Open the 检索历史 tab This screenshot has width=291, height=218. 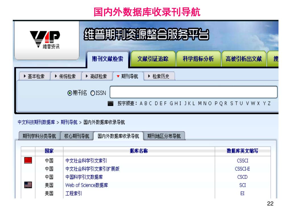(x=159, y=76)
